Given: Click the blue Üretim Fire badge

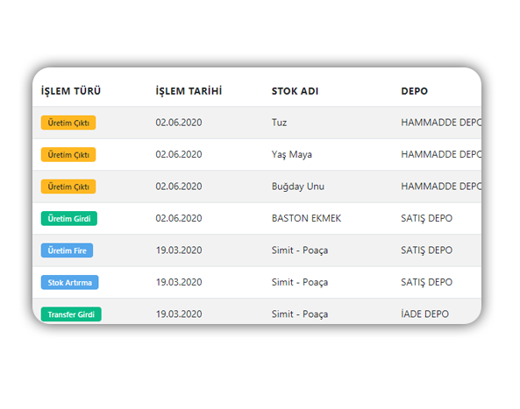Looking at the screenshot, I should pyautogui.click(x=67, y=250).
